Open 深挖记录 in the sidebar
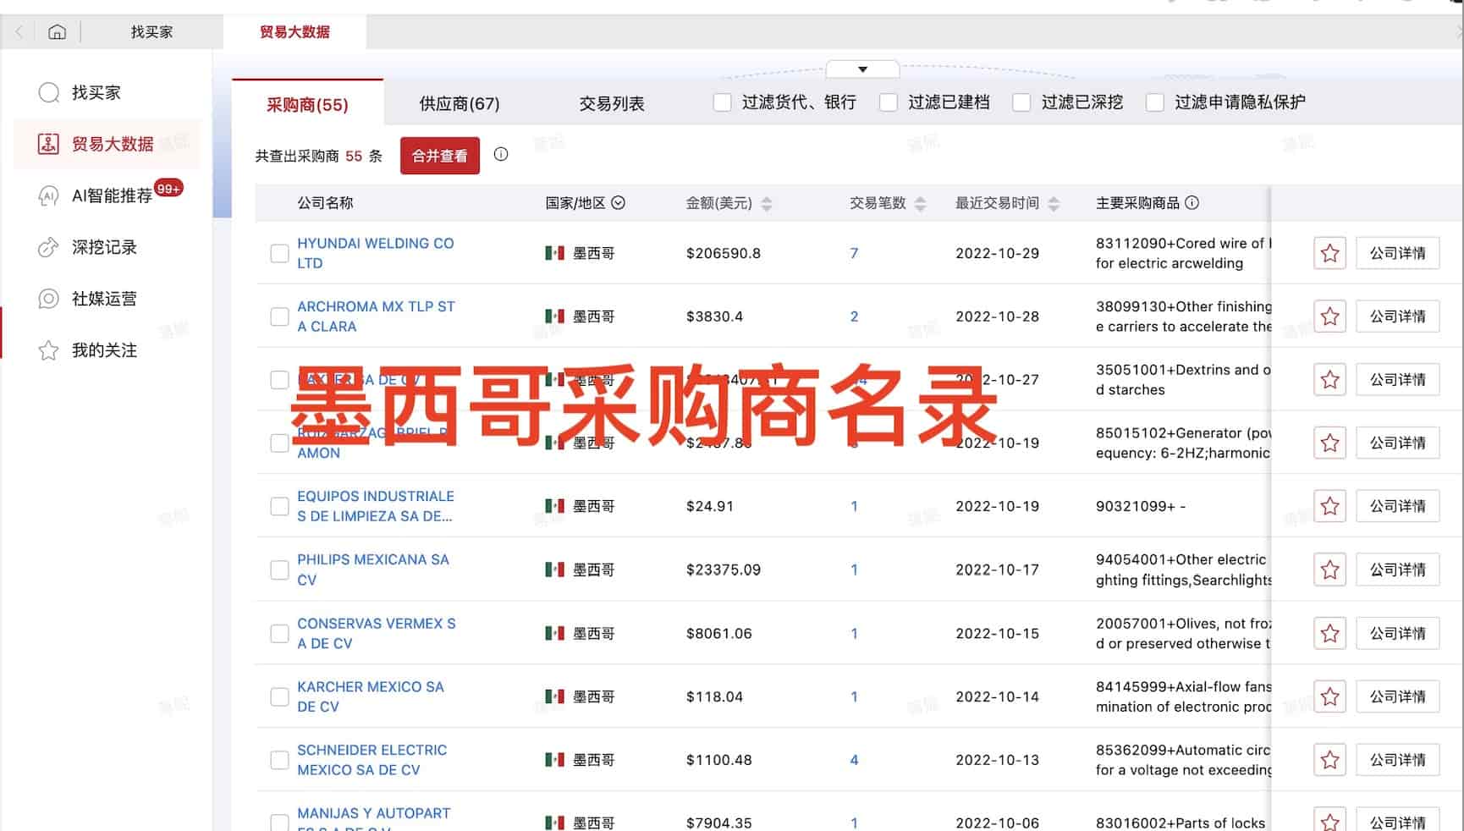The height and width of the screenshot is (831, 1464). pos(103,247)
